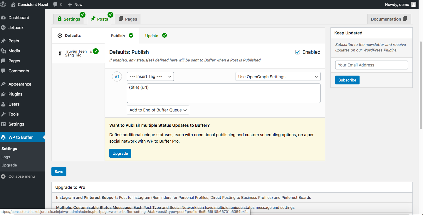Uncheck the Enabled checkbox
Screen dimensions: 423x215
298,52
